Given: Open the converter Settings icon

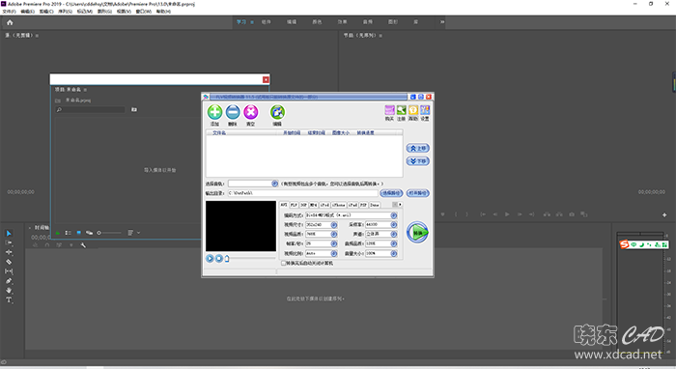Looking at the screenshot, I should pyautogui.click(x=425, y=110).
